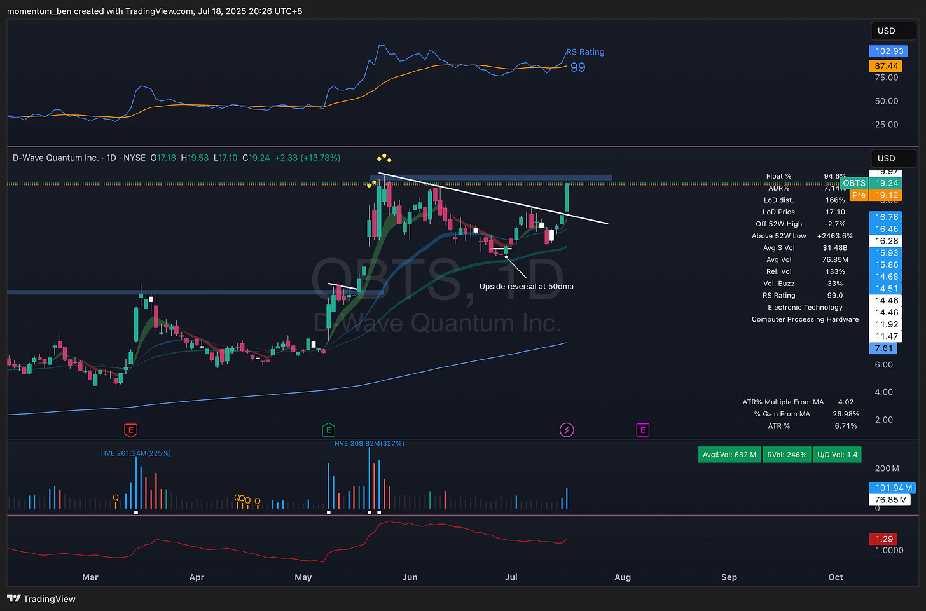Click the green E earnings marker in May
Viewport: 926px width, 611px height.
coord(329,430)
